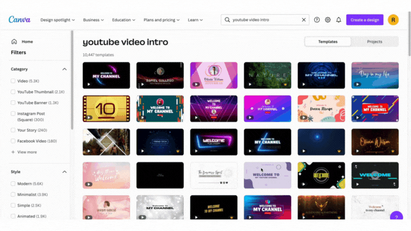Click the crown on plain blue glow template
The height and width of the screenshot is (231, 411).
pyautogui.click(x=339, y=151)
